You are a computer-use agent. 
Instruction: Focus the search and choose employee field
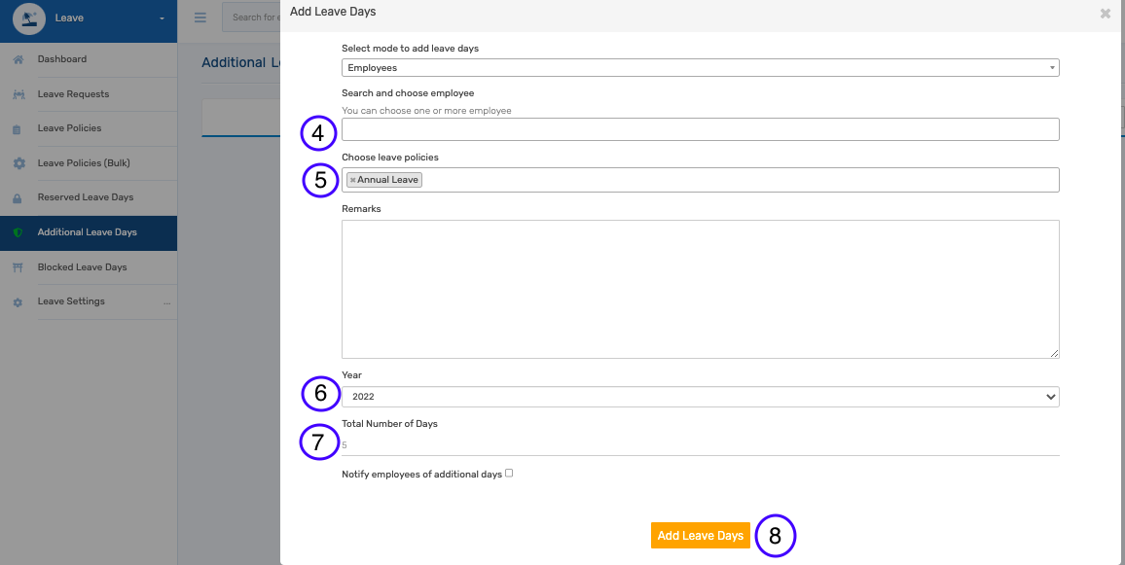701,129
